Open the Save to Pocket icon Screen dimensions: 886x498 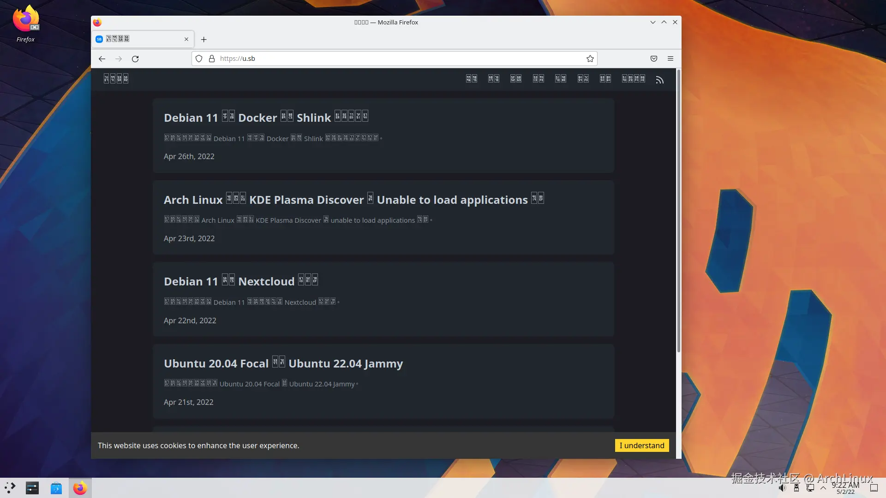(x=653, y=59)
